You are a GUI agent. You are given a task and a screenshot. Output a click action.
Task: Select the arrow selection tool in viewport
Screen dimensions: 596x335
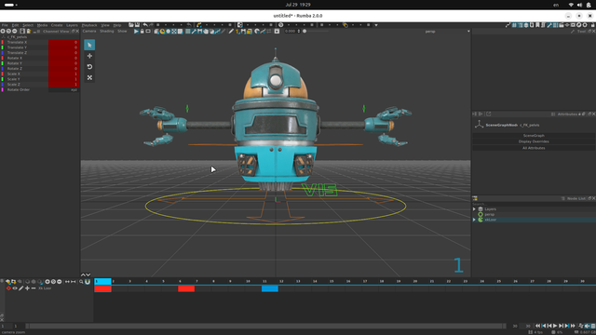89,45
